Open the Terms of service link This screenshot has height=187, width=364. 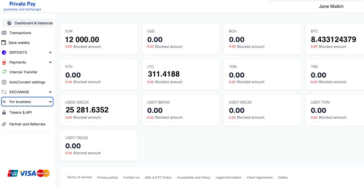pos(79,177)
